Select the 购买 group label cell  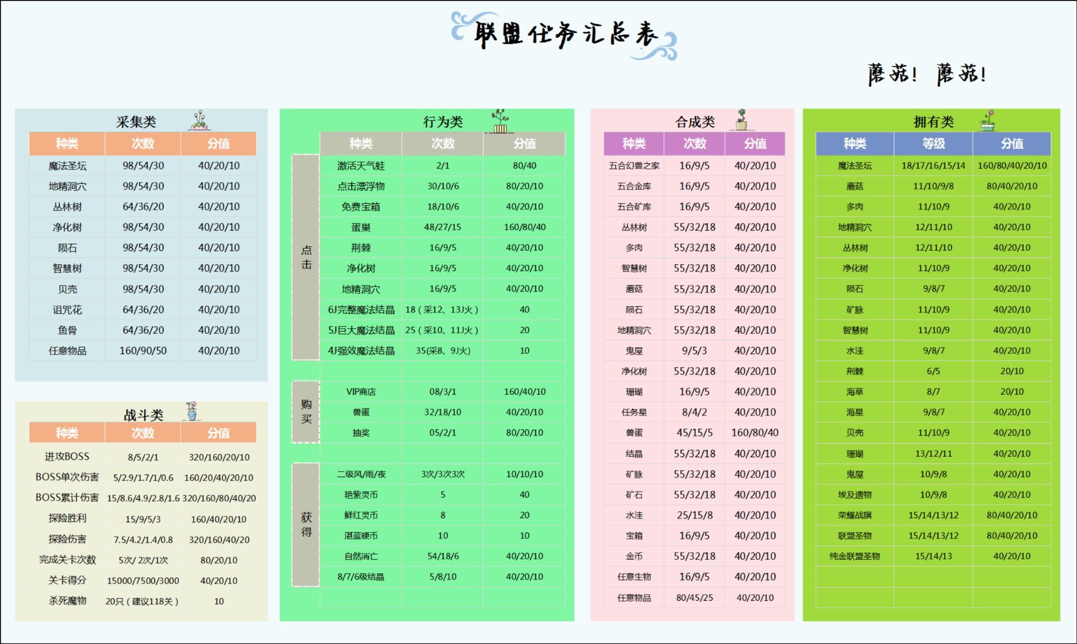click(306, 412)
